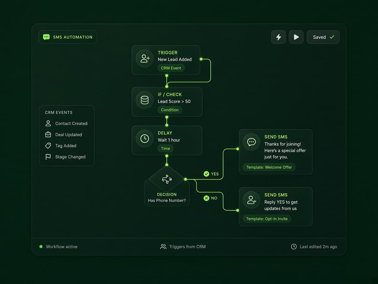Screen dimensions: 378x284
Task: Click the Workflow active green status dot
Action: click(x=41, y=247)
